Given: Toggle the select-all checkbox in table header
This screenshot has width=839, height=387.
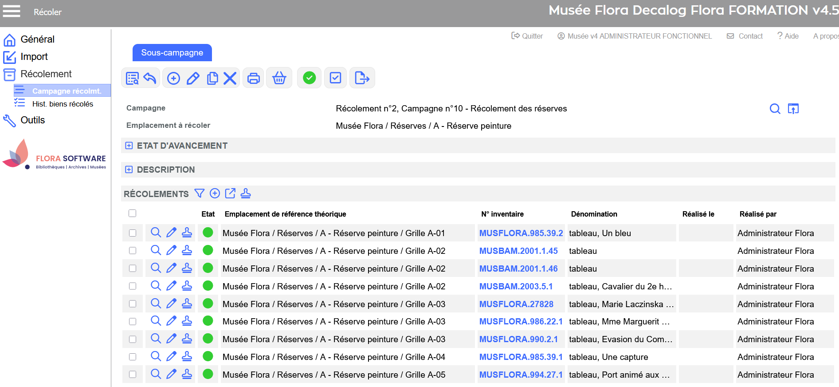Looking at the screenshot, I should [x=132, y=213].
